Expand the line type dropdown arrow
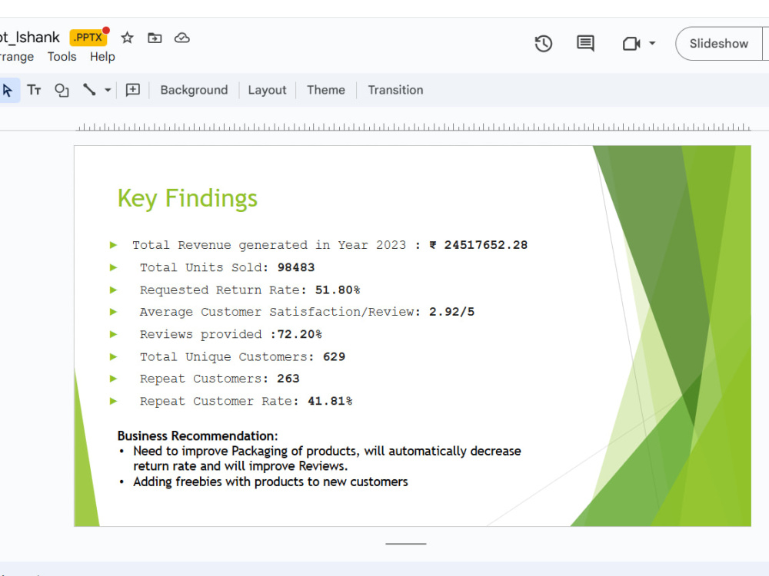This screenshot has height=576, width=769. point(108,90)
